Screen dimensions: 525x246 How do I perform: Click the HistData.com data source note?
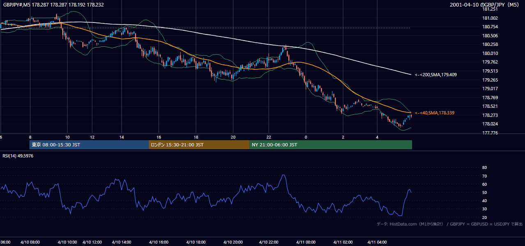point(450,224)
